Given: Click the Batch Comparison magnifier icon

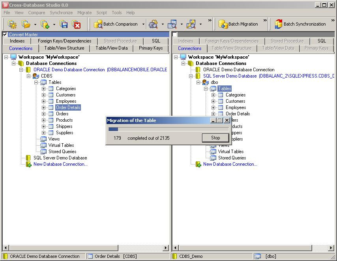Looking at the screenshot, I should pyautogui.click(x=98, y=24).
